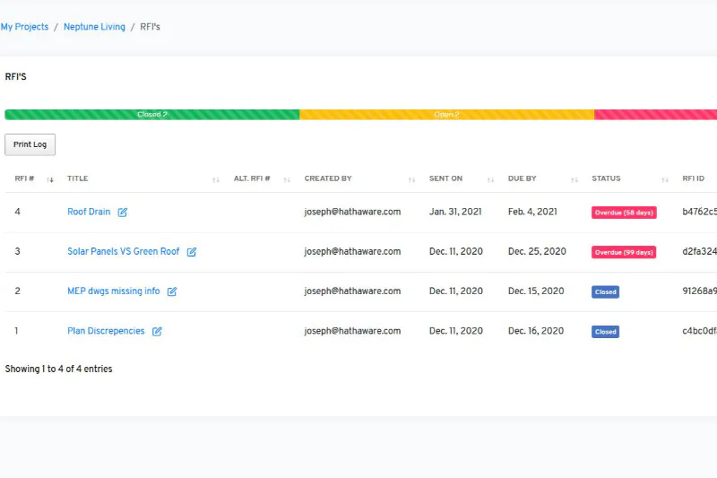Select Feb. 4, 2021 due date

pyautogui.click(x=532, y=212)
